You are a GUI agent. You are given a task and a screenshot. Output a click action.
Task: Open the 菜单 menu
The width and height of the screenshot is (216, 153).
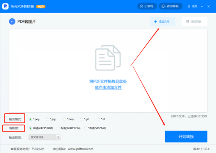(193, 6)
